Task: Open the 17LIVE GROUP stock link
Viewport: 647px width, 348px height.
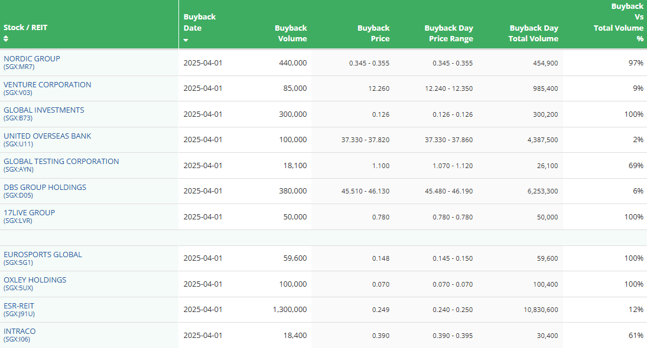Action: (x=30, y=212)
